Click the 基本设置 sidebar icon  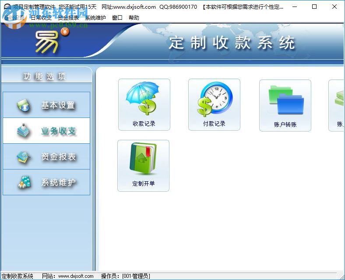(x=23, y=105)
